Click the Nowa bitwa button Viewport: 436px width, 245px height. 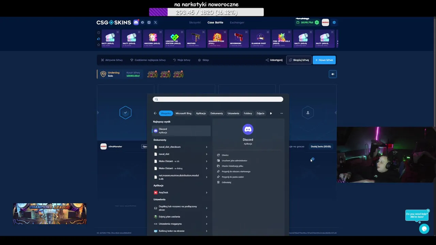[324, 60]
